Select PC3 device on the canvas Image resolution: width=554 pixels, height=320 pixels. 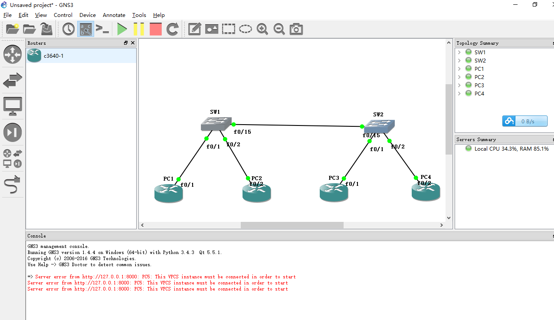coord(334,192)
